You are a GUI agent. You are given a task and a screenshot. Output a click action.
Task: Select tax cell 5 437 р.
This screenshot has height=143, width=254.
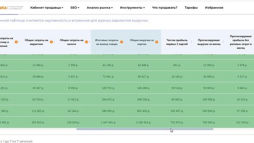pyautogui.click(x=73, y=77)
